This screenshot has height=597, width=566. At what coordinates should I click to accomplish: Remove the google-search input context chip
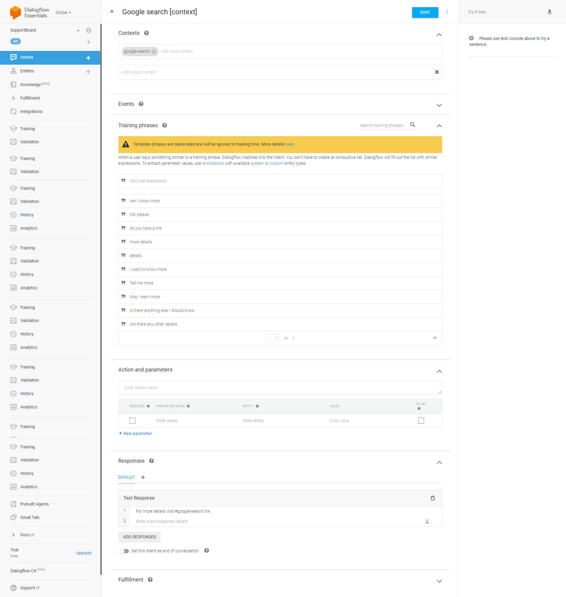tap(154, 52)
